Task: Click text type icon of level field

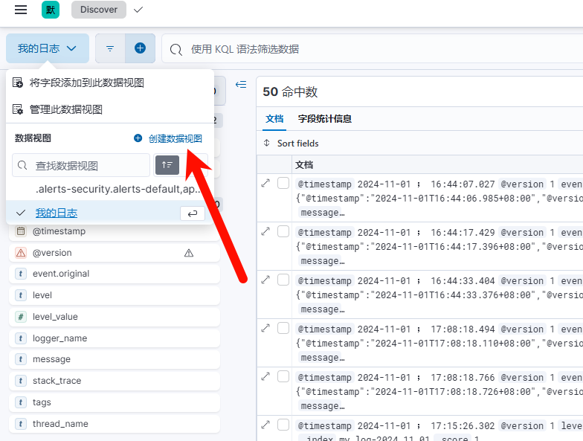Action: (21, 296)
